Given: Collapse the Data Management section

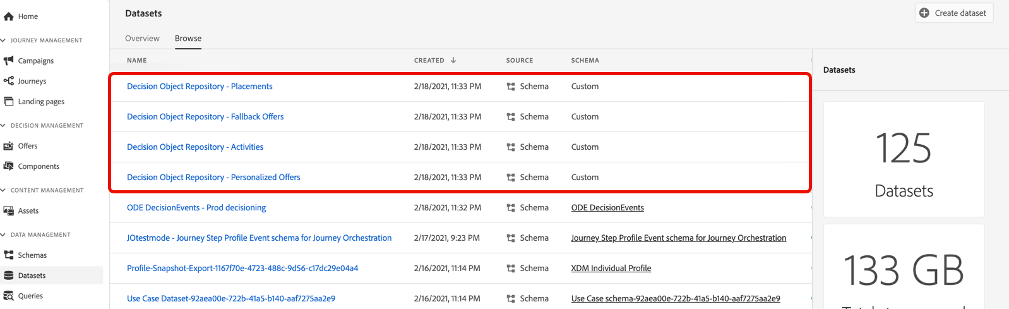Looking at the screenshot, I should (x=3, y=235).
